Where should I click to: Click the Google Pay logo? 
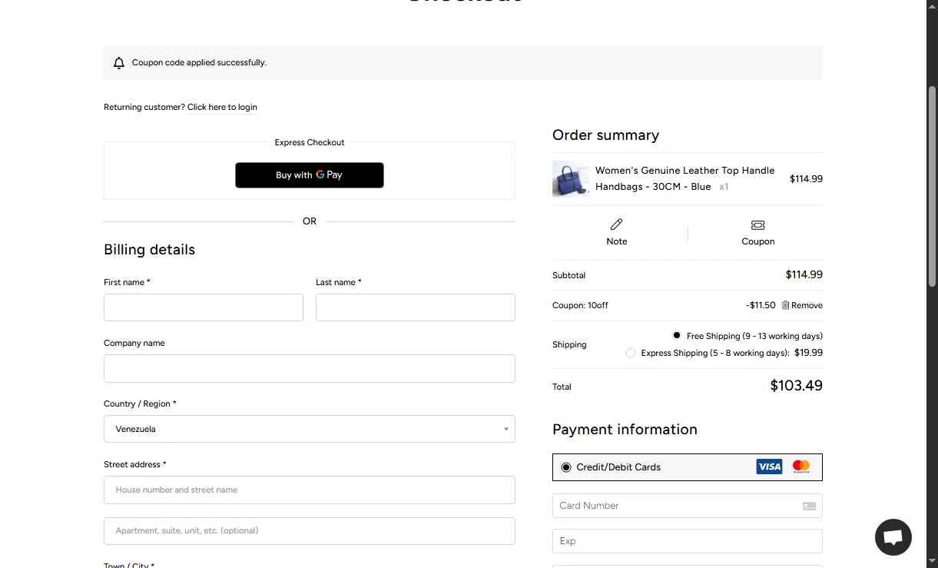(x=329, y=175)
